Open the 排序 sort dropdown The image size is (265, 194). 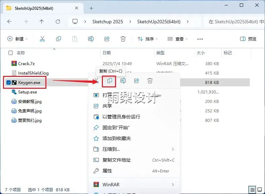148,39
